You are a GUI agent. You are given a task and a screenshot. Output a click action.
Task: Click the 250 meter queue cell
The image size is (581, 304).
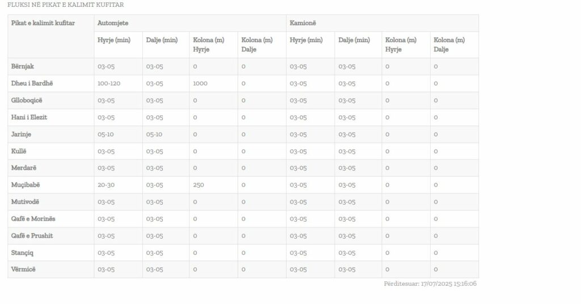(x=199, y=185)
